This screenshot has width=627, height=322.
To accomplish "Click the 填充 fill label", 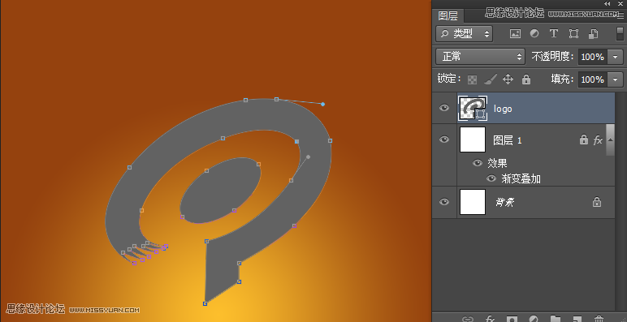I will coord(563,79).
